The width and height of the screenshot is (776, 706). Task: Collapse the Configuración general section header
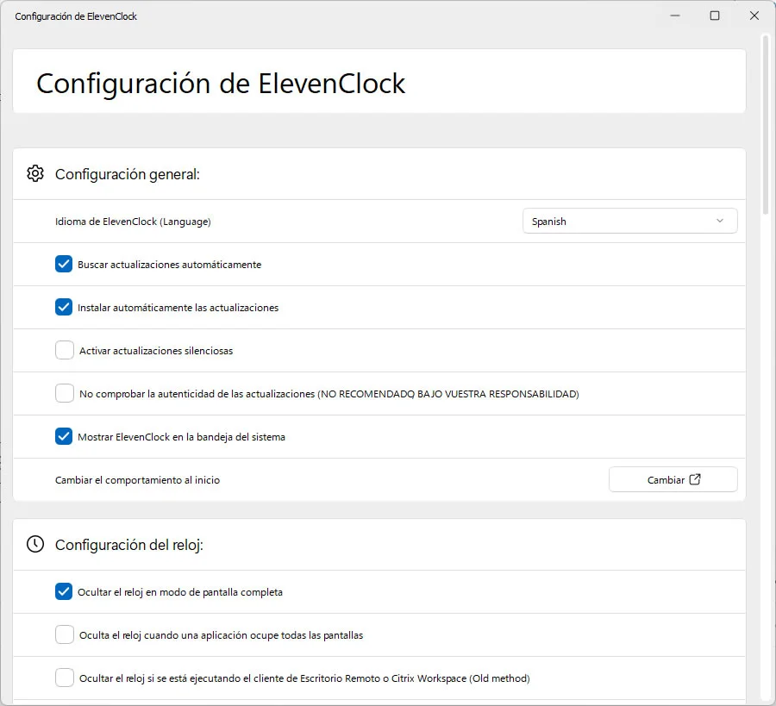(379, 174)
